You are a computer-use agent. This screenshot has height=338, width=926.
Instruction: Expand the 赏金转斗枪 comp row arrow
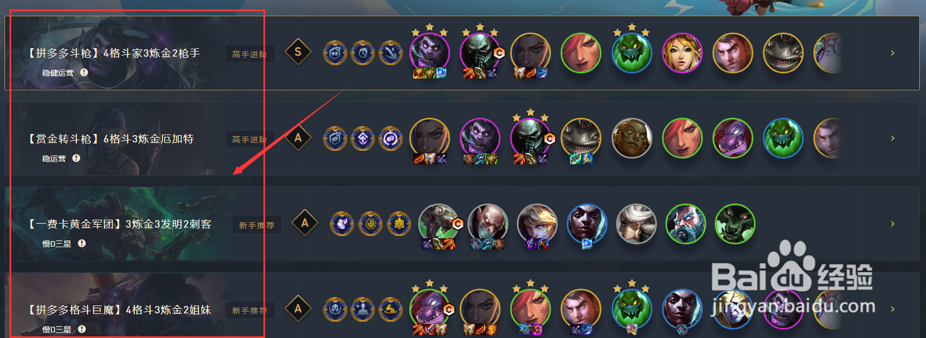click(x=893, y=138)
